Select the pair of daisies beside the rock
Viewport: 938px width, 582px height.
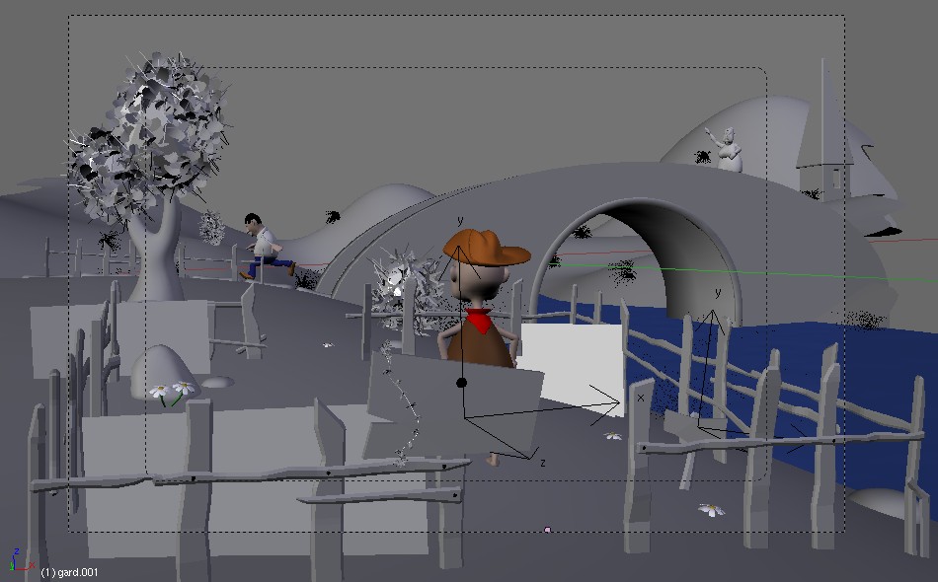(x=173, y=391)
